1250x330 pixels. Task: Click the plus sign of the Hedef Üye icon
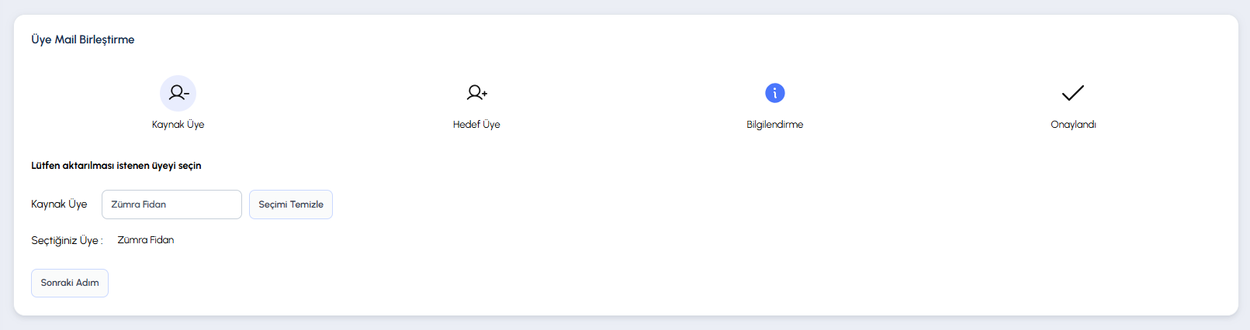pyautogui.click(x=484, y=93)
